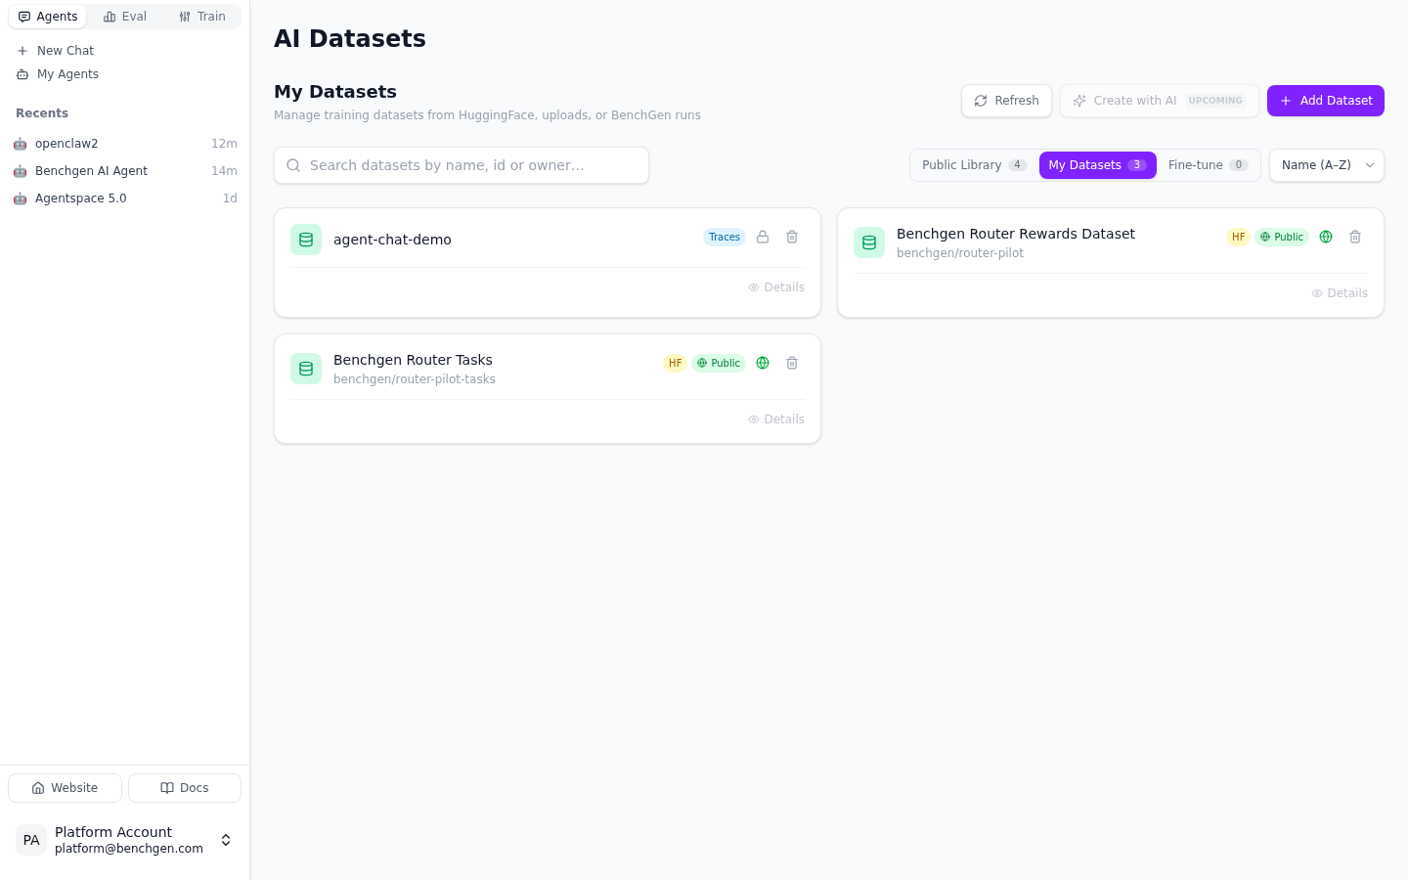Open Details for agent-chat-demo
The width and height of the screenshot is (1408, 880).
tap(776, 287)
